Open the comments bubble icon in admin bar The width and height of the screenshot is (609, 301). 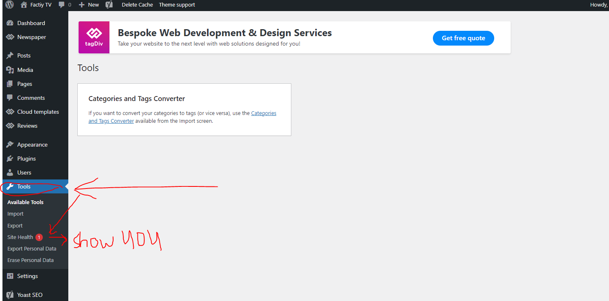click(x=62, y=5)
